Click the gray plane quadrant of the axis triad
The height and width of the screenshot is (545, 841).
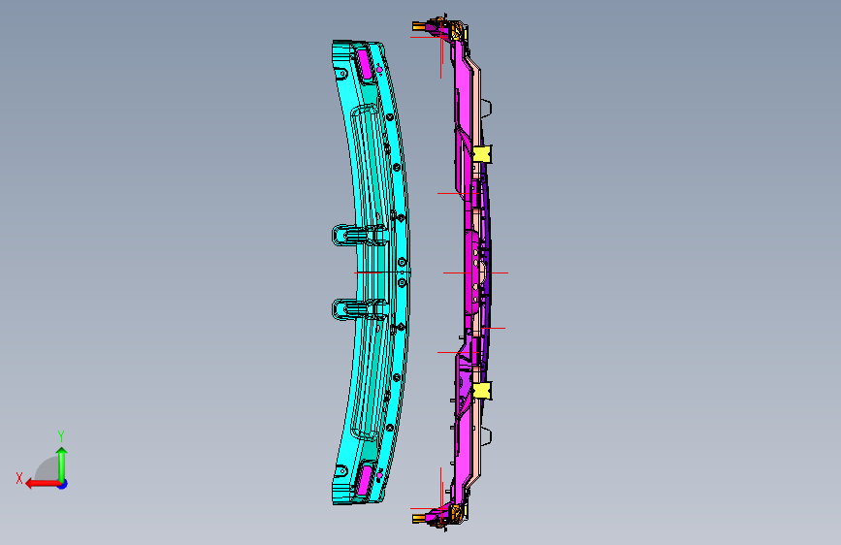point(47,468)
